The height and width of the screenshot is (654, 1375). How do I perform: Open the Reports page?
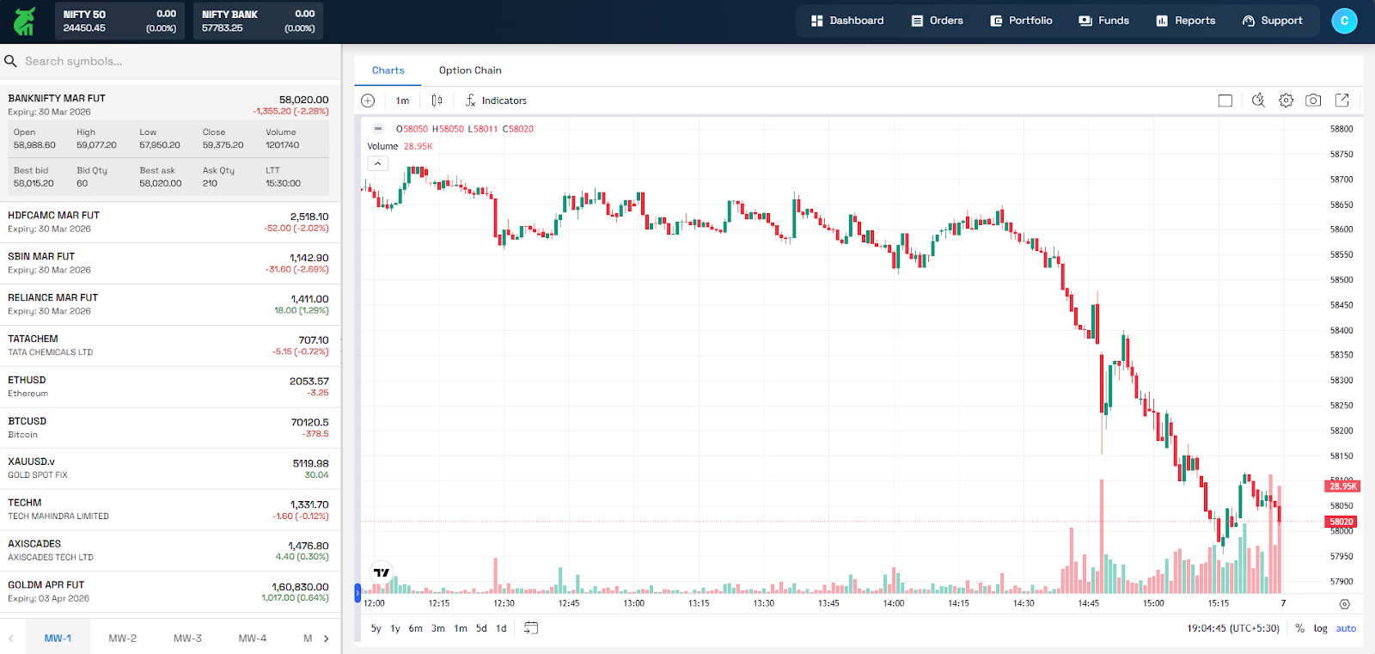[1185, 21]
